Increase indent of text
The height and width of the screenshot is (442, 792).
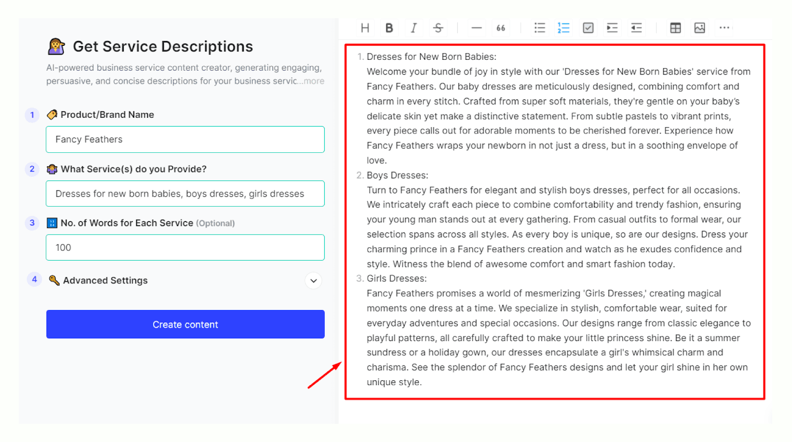tap(612, 28)
